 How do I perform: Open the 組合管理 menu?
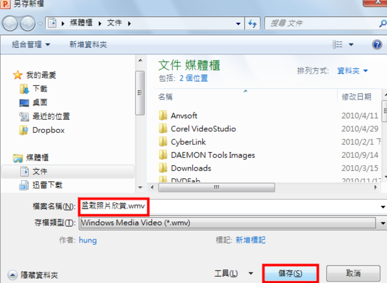coord(31,45)
